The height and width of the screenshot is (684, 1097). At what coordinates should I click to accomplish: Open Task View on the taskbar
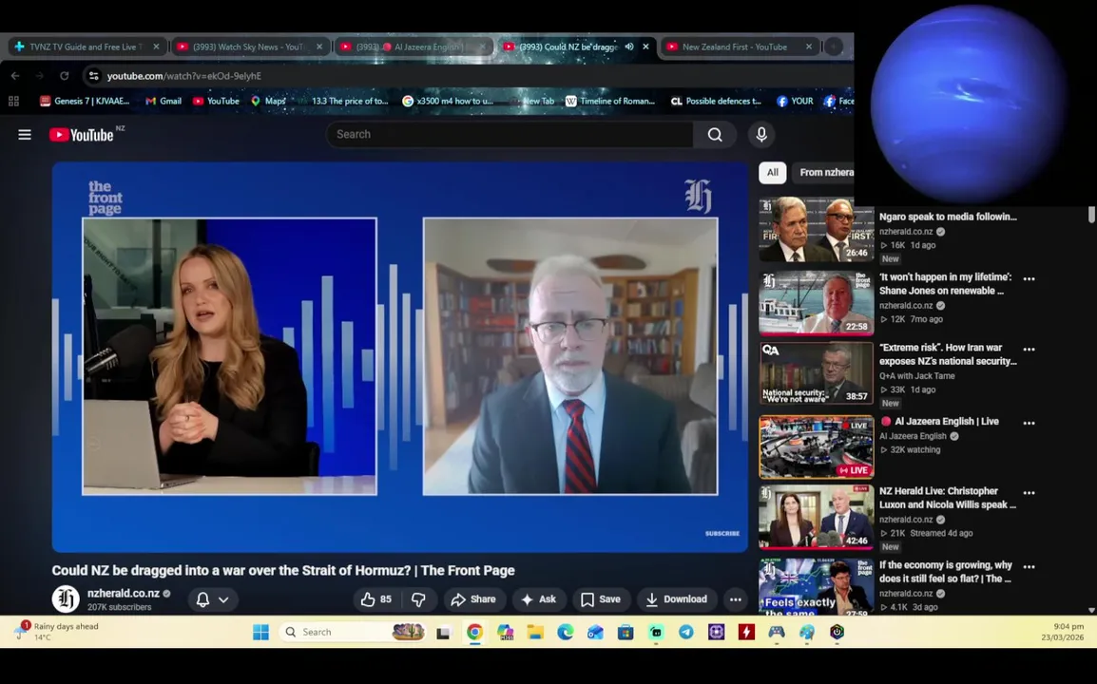(443, 633)
